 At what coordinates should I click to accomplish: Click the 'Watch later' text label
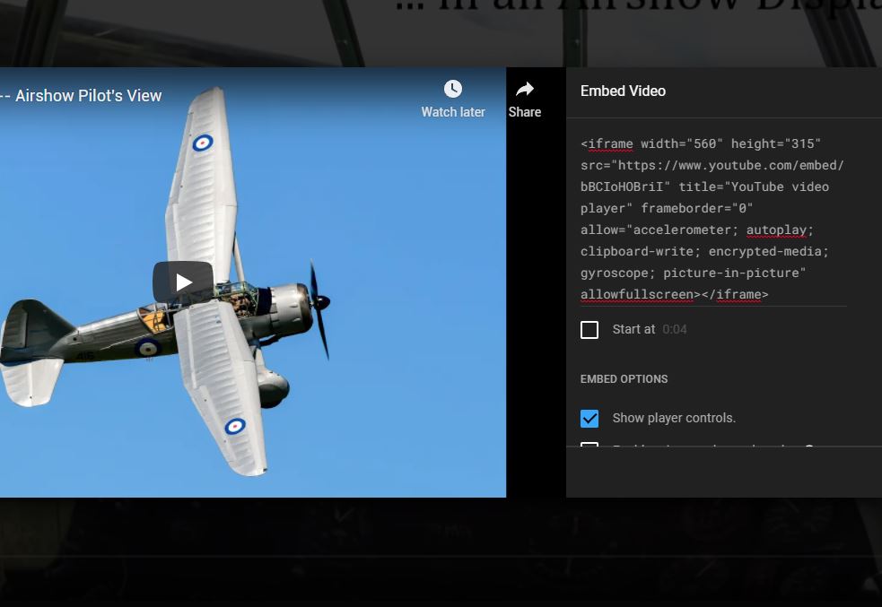click(453, 113)
